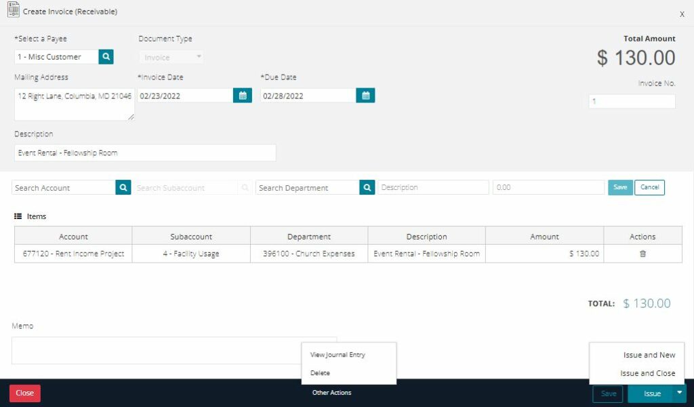Click the Search Department magnifier icon

tap(366, 187)
